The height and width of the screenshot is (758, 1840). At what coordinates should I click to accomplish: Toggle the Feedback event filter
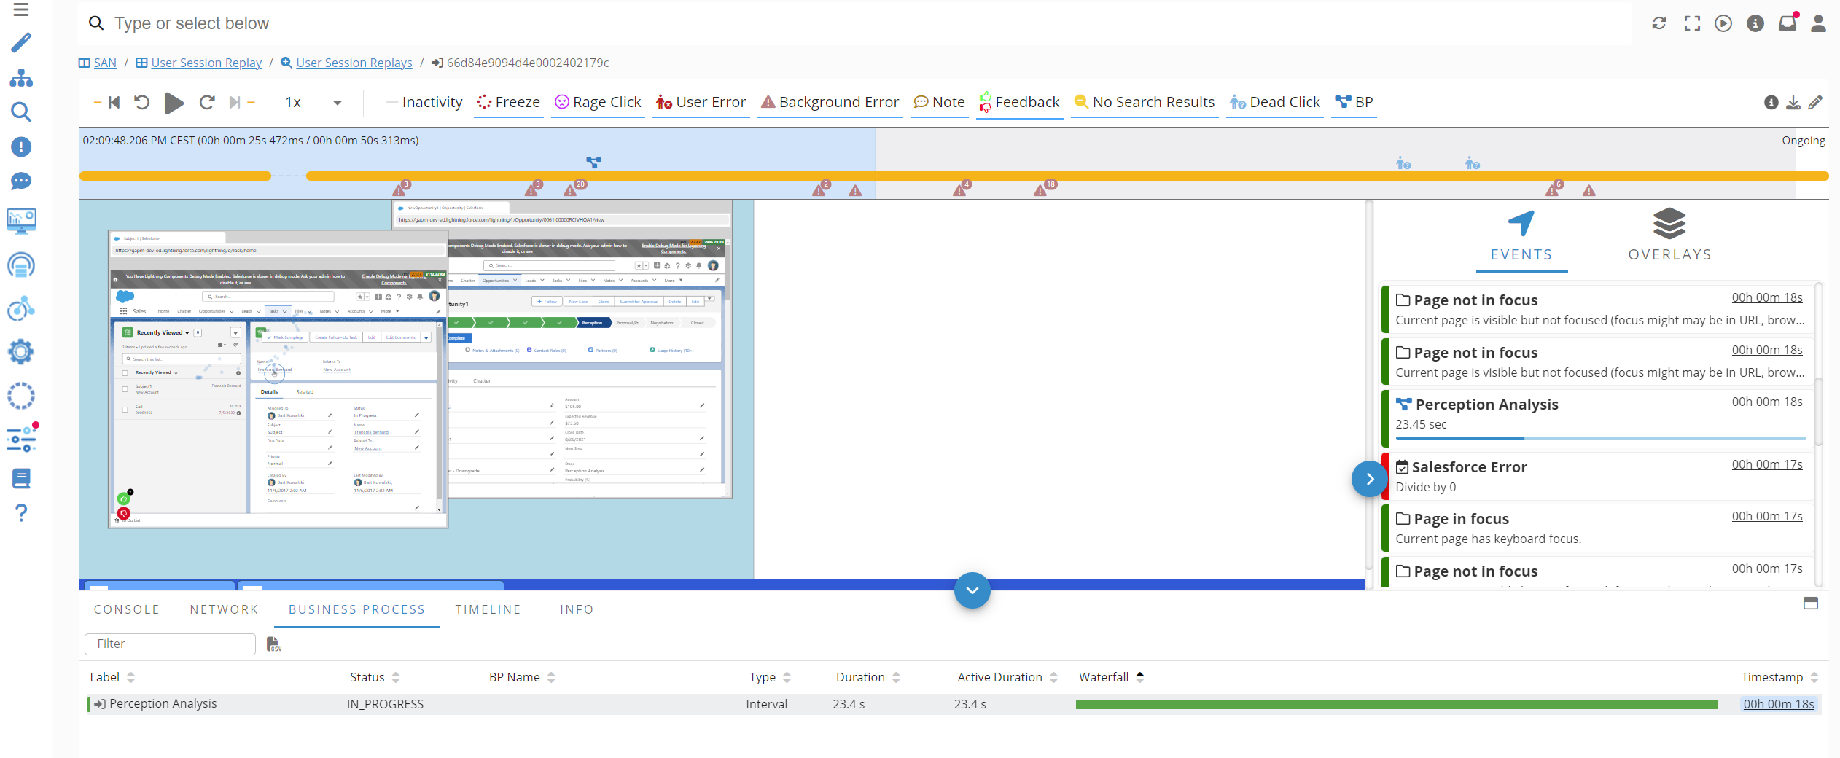(1019, 103)
